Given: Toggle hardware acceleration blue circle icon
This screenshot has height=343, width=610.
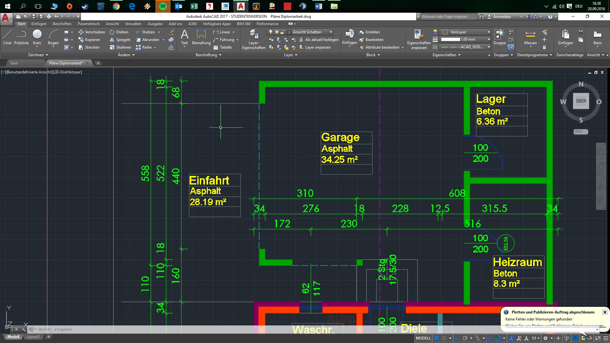Looking at the screenshot, I should point(575,338).
